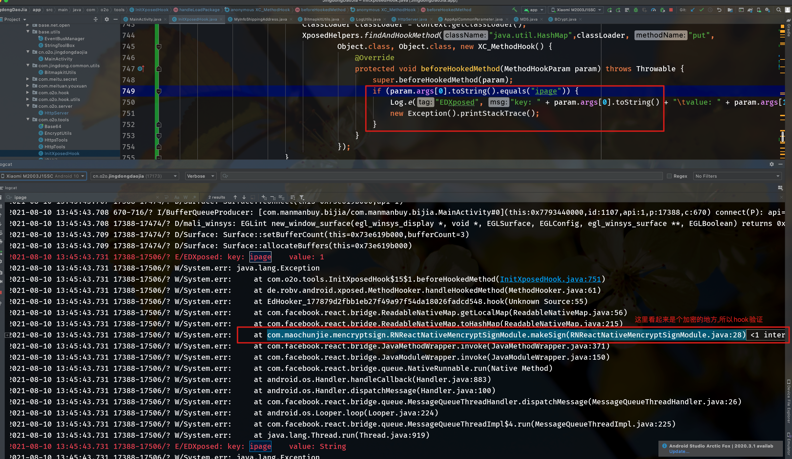Screen dimensions: 792x459
Task: Switch to MyInfoShippingAddress.java tab
Action: click(x=260, y=19)
